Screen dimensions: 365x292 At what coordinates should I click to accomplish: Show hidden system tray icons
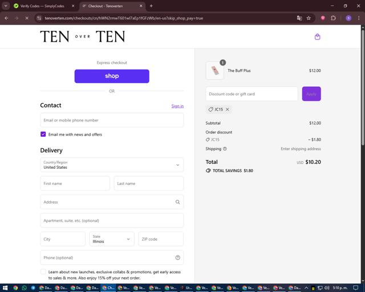[306, 288]
